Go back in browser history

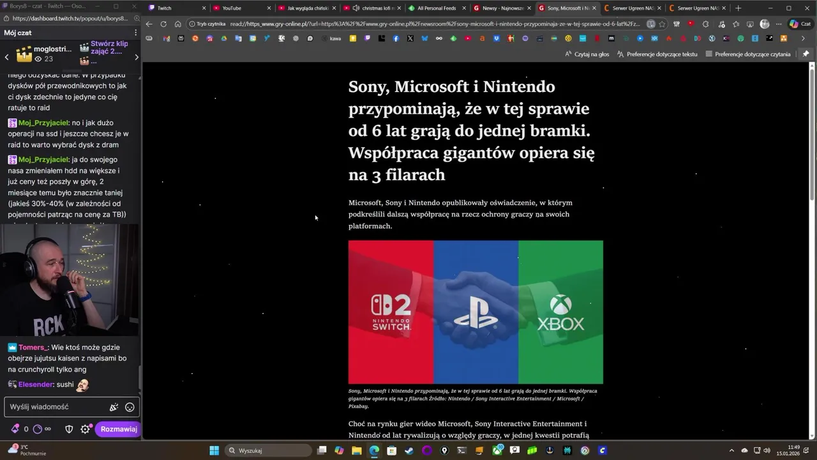[149, 24]
